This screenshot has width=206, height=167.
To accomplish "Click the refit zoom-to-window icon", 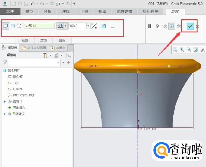I will pos(175,50).
